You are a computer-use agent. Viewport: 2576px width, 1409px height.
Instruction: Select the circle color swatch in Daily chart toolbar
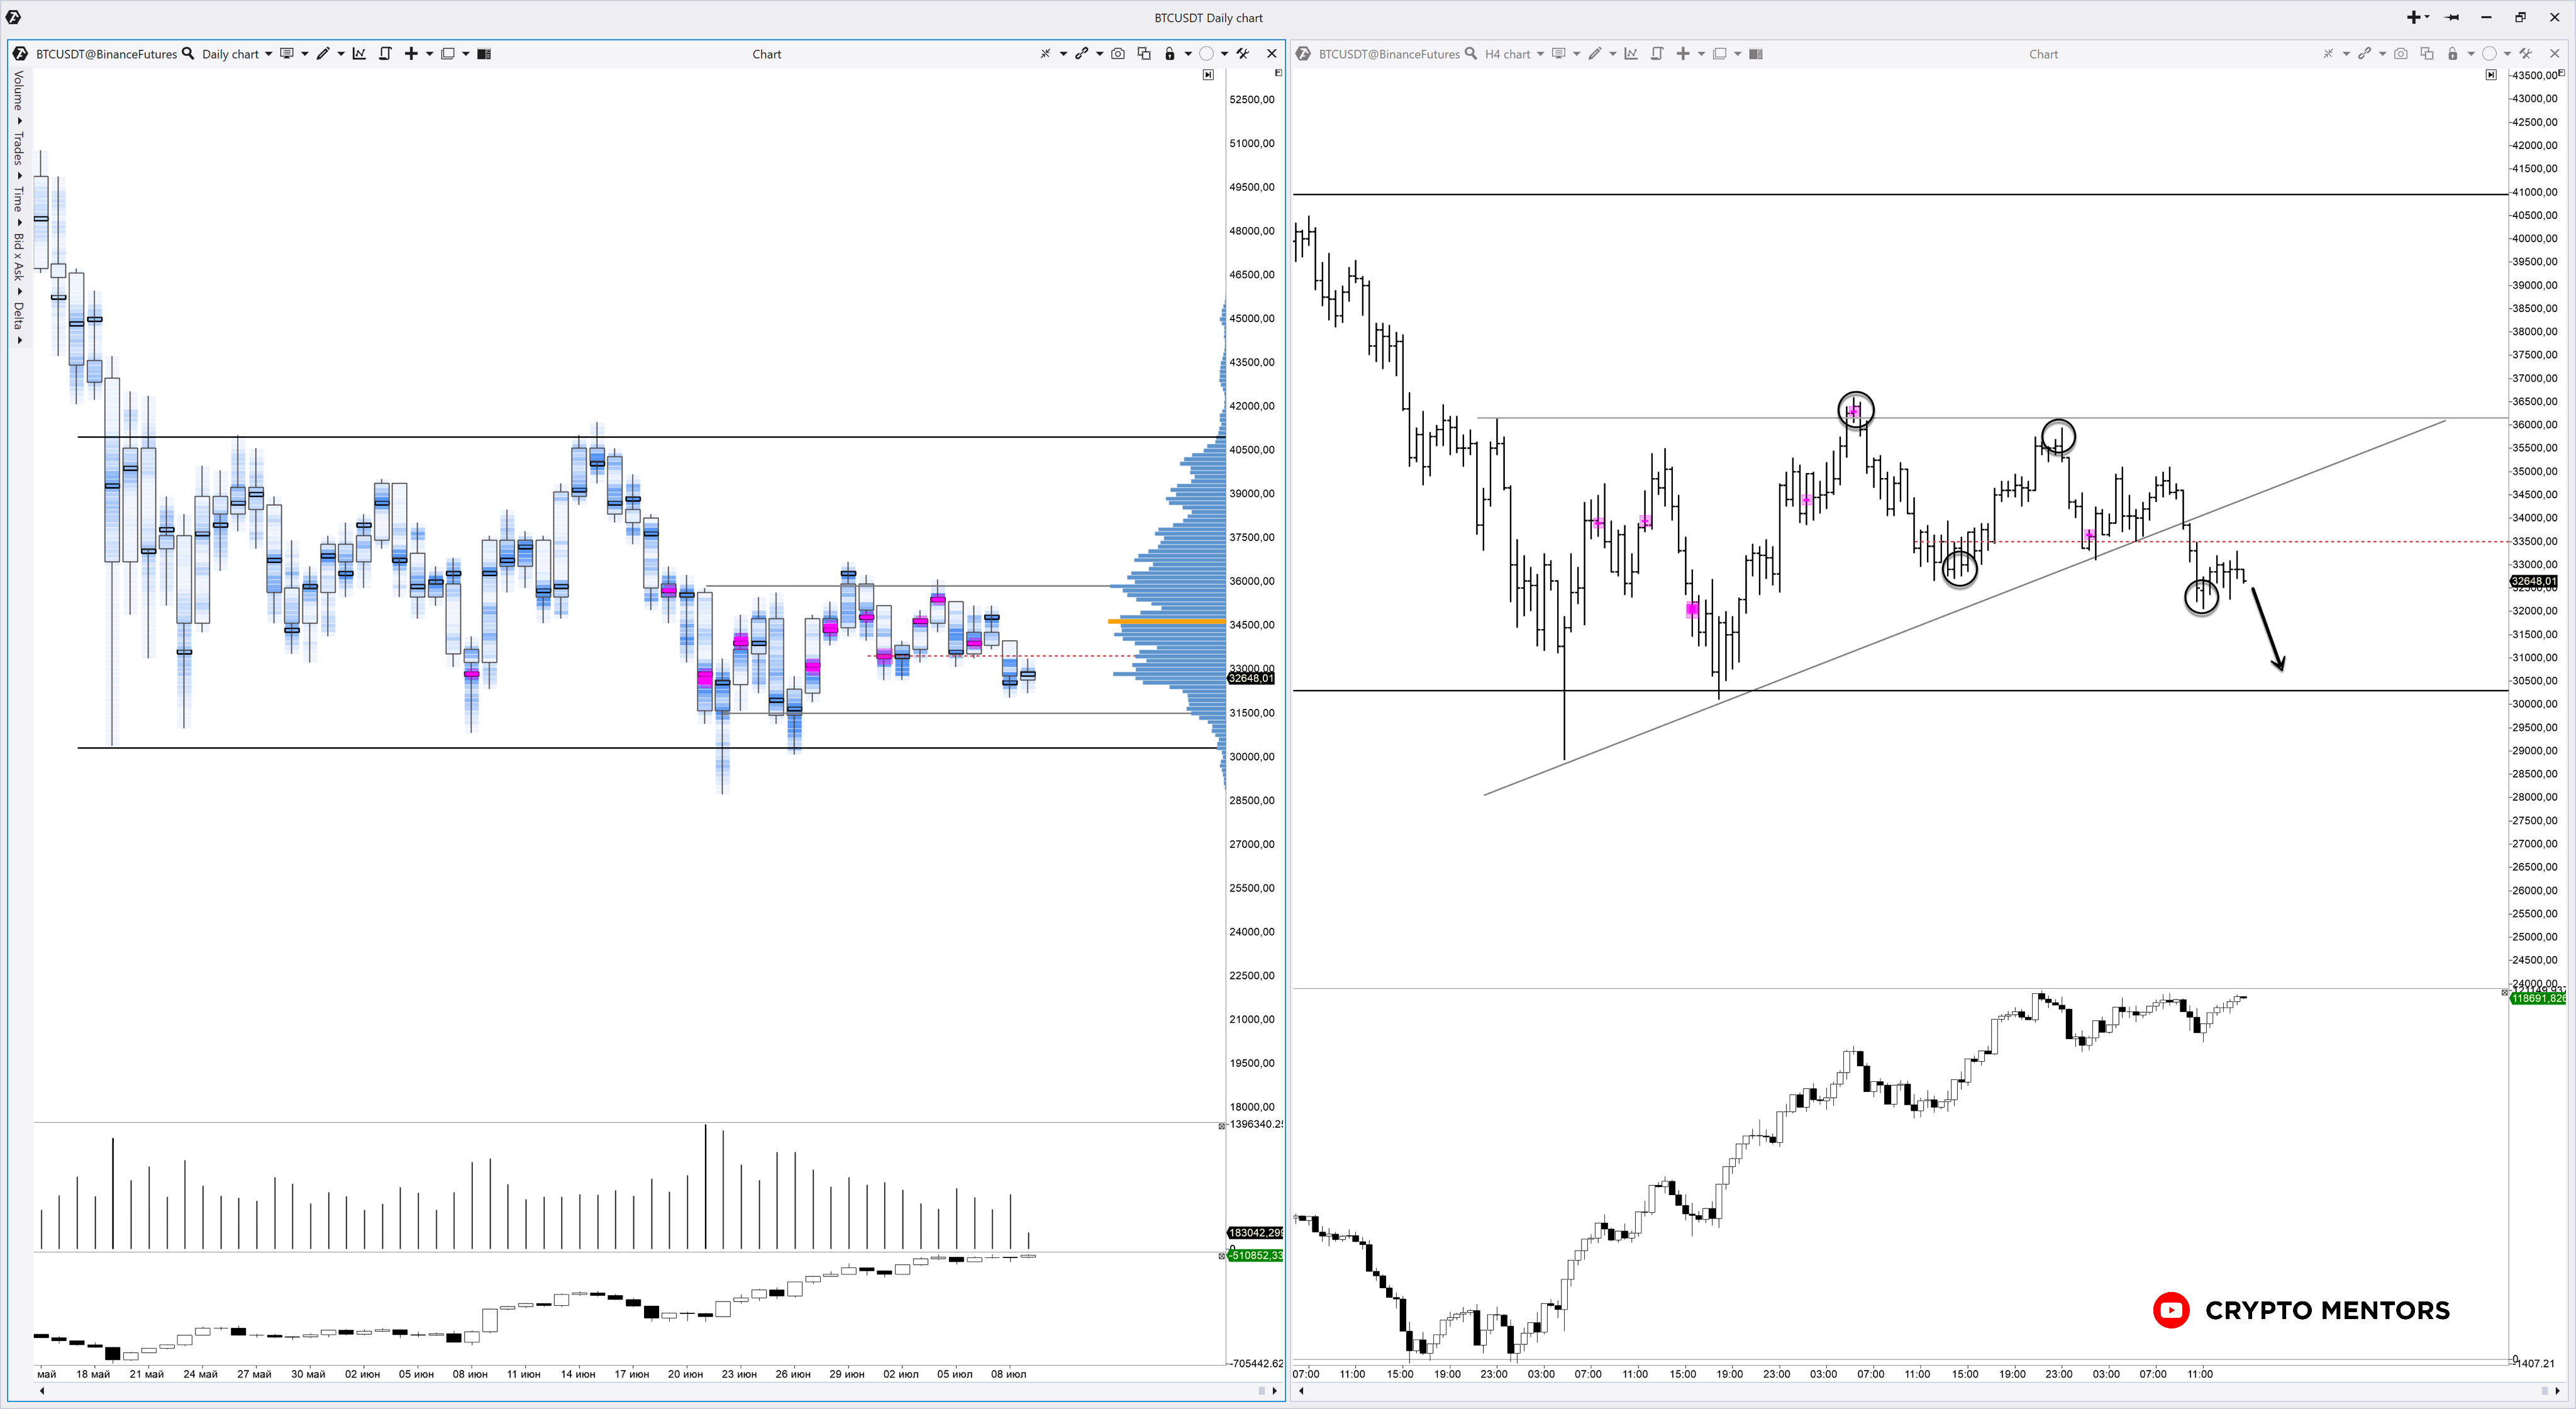[x=1206, y=54]
